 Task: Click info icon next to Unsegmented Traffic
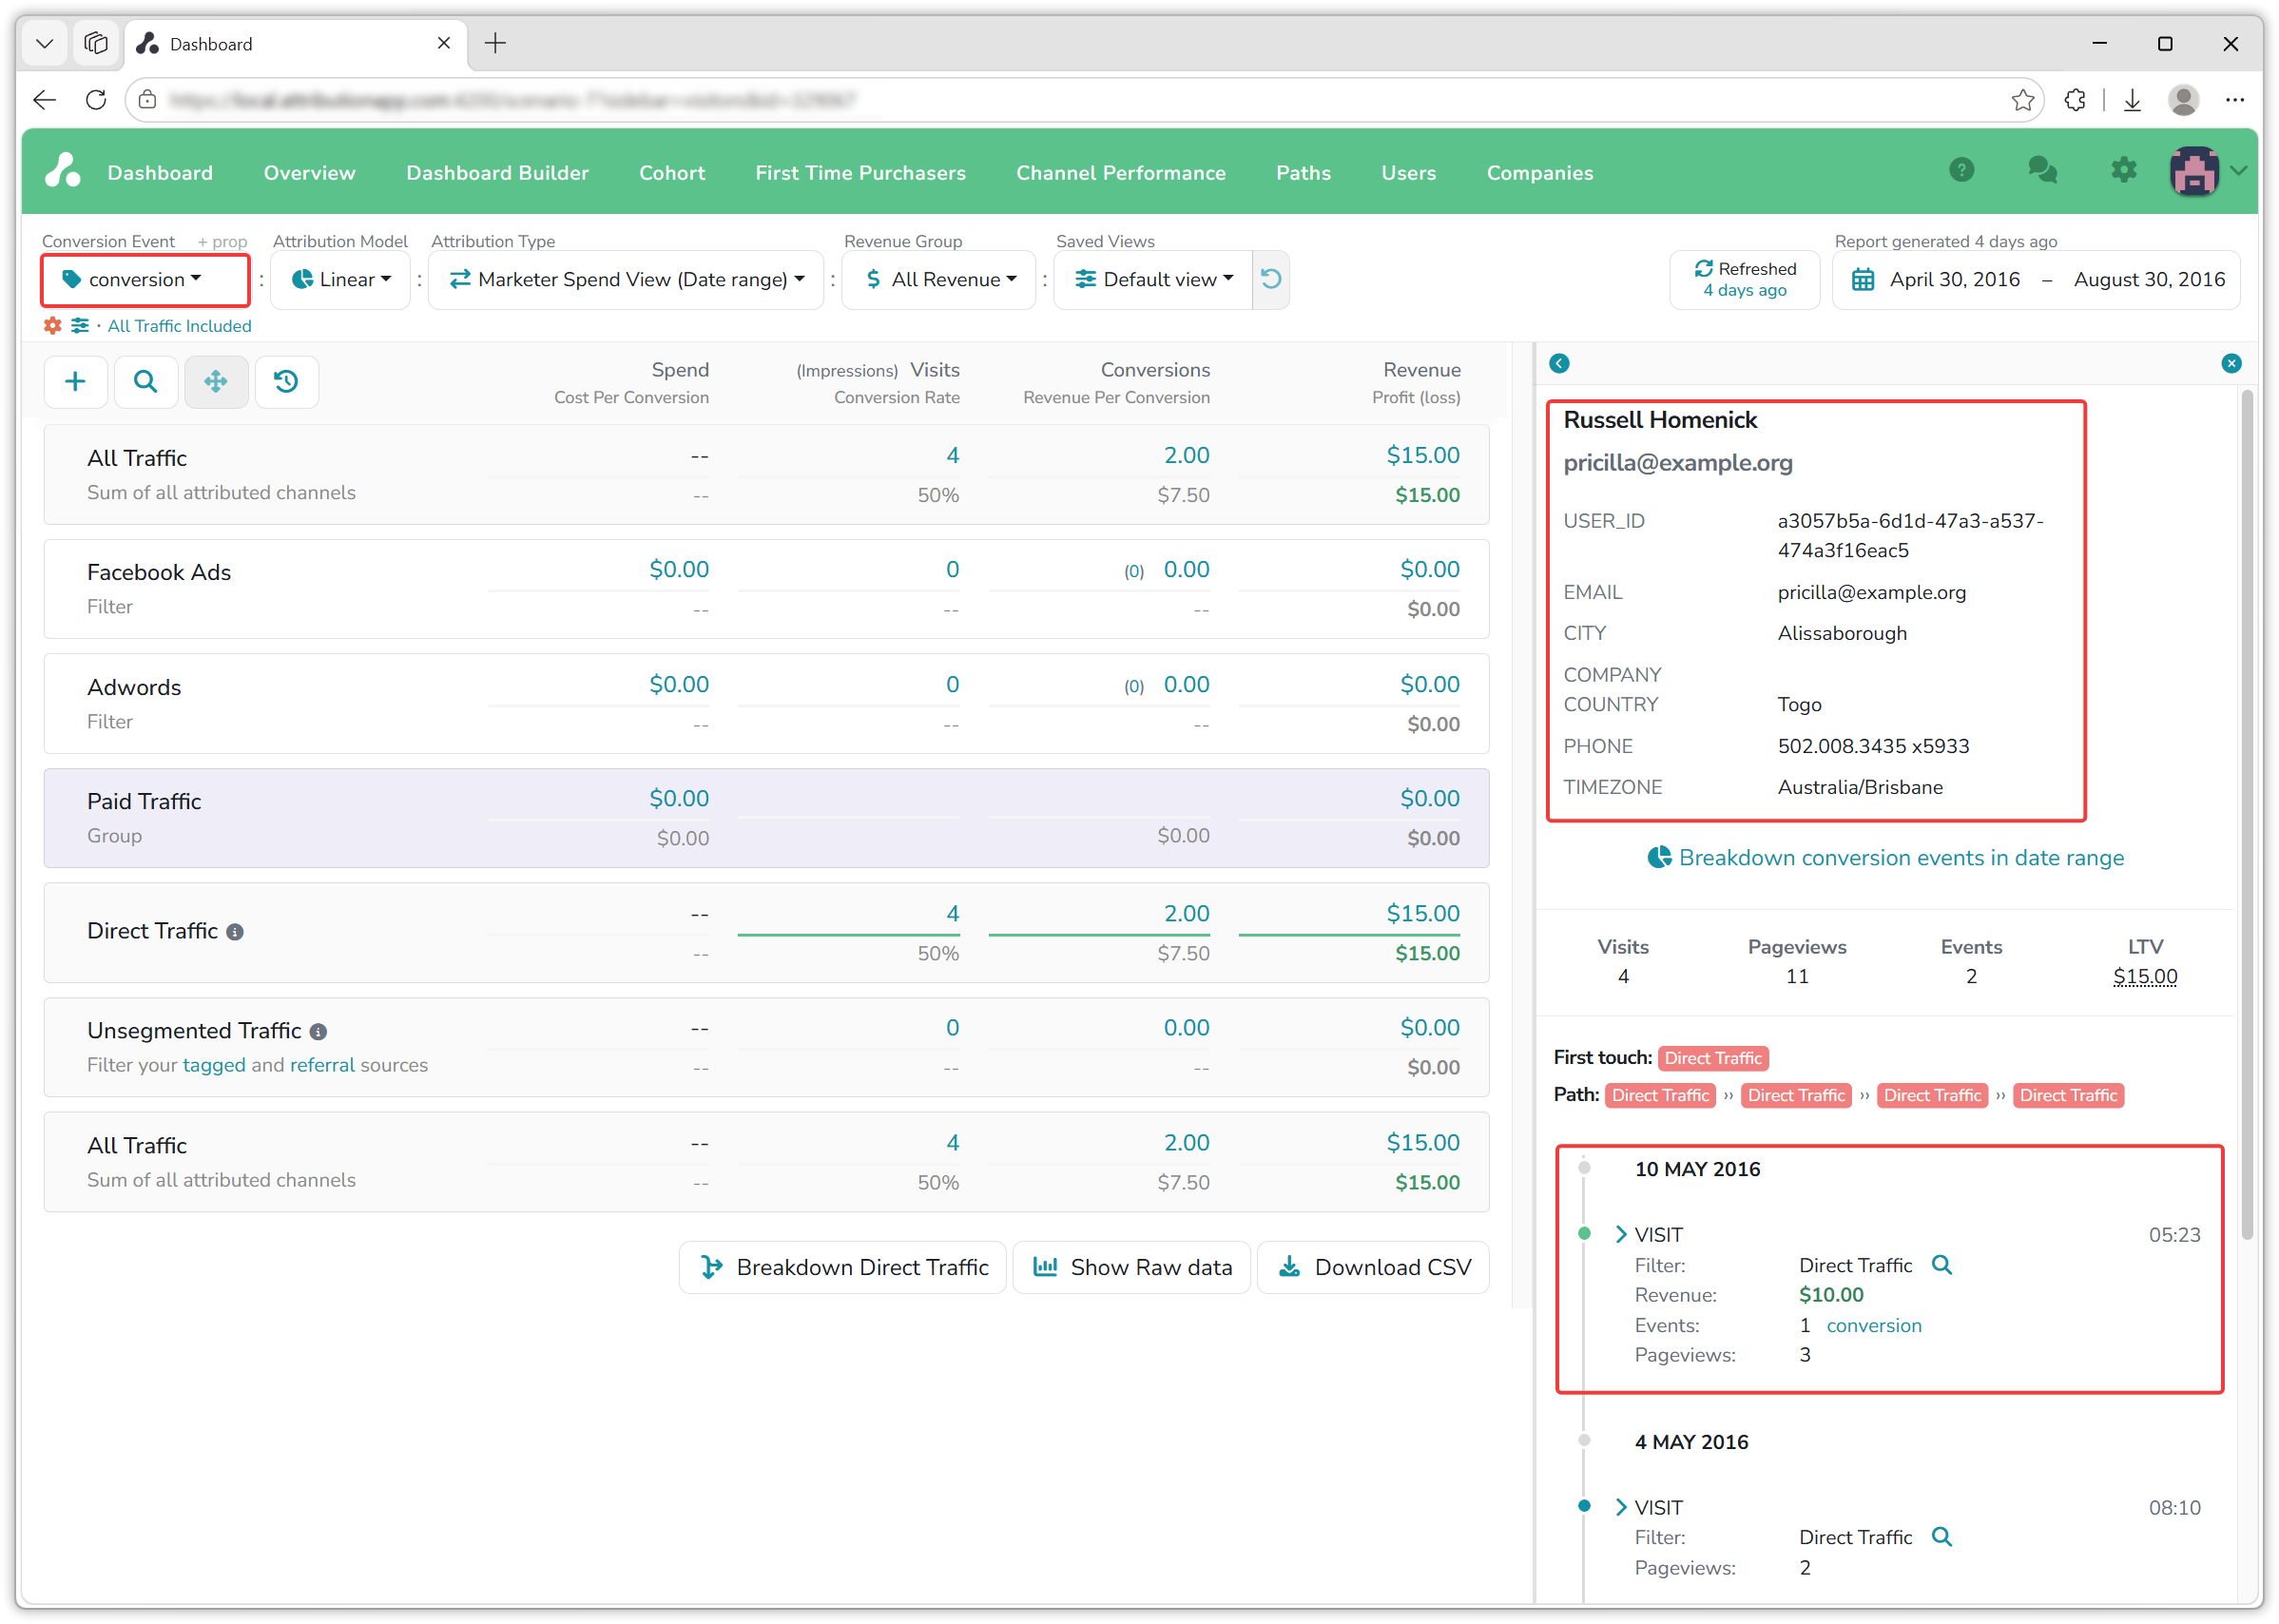pos(318,1032)
